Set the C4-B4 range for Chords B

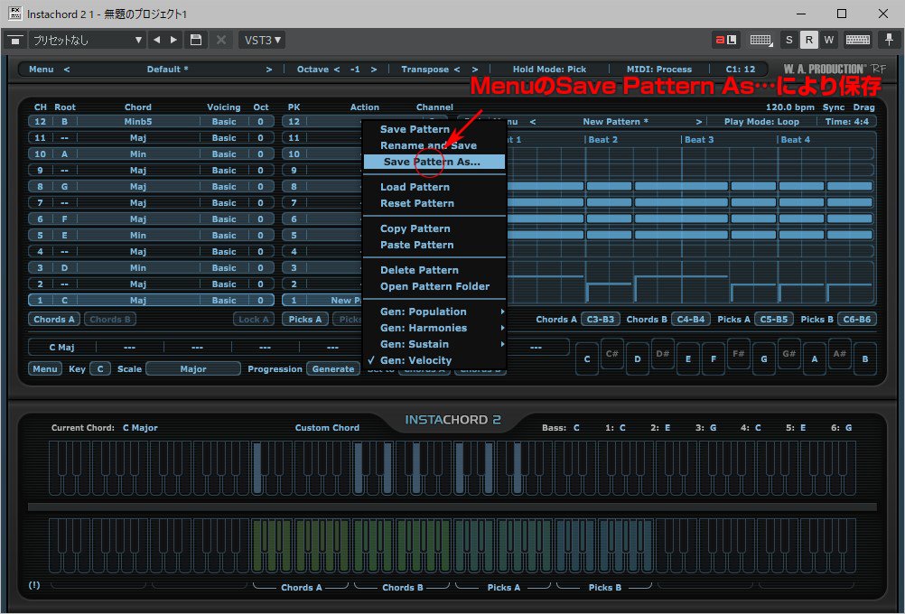(x=691, y=319)
